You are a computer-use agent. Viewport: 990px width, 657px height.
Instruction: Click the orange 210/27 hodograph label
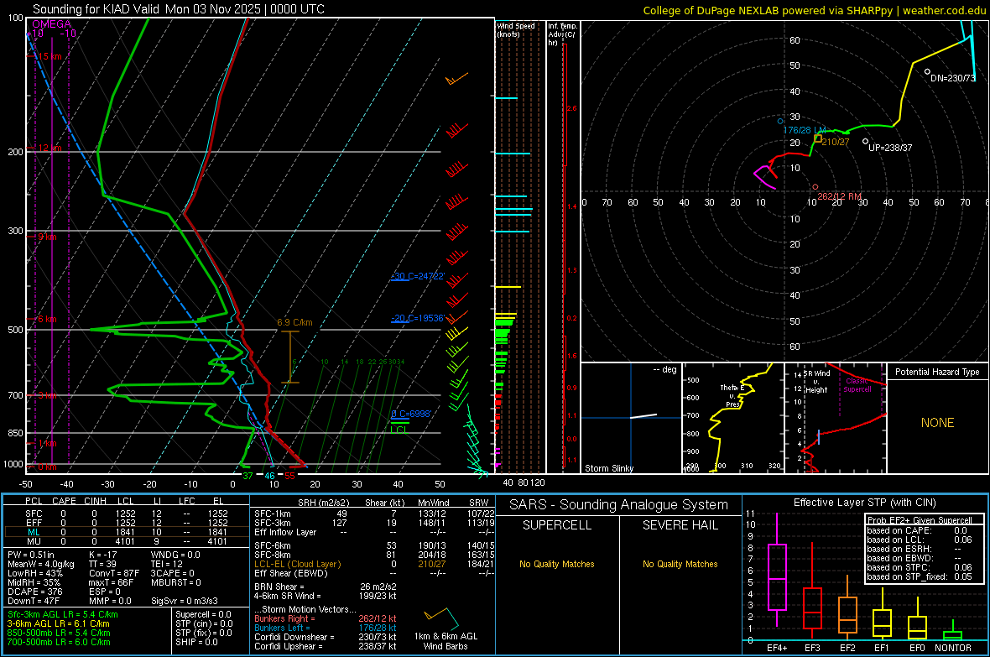point(836,142)
